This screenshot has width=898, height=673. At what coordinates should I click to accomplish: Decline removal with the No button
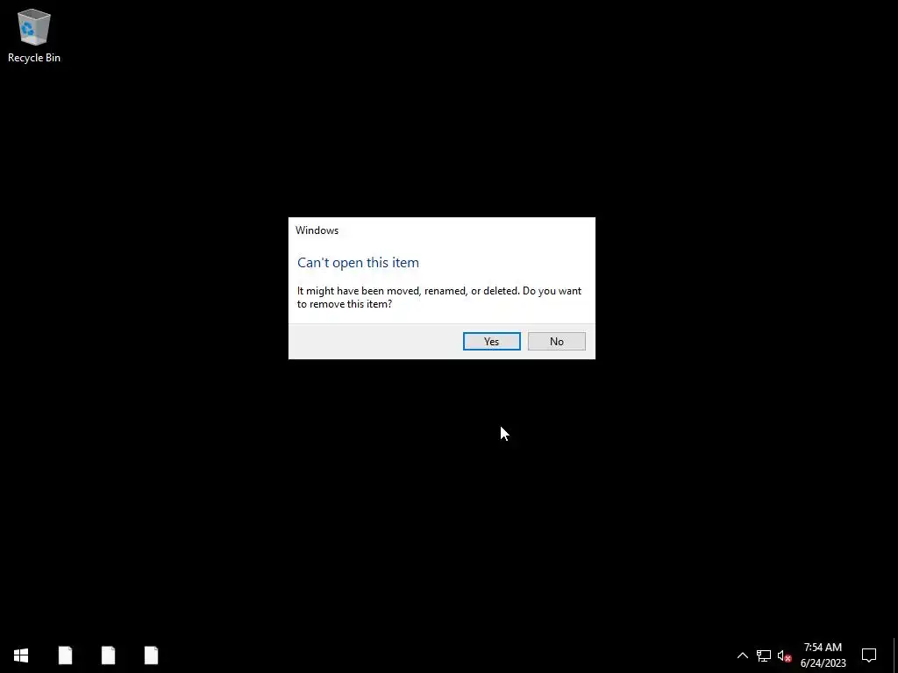pyautogui.click(x=556, y=341)
